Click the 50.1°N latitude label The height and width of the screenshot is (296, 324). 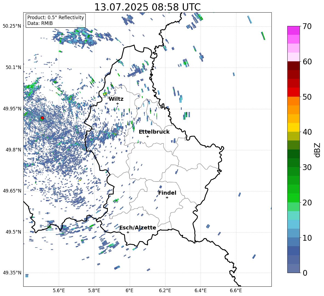(13, 68)
